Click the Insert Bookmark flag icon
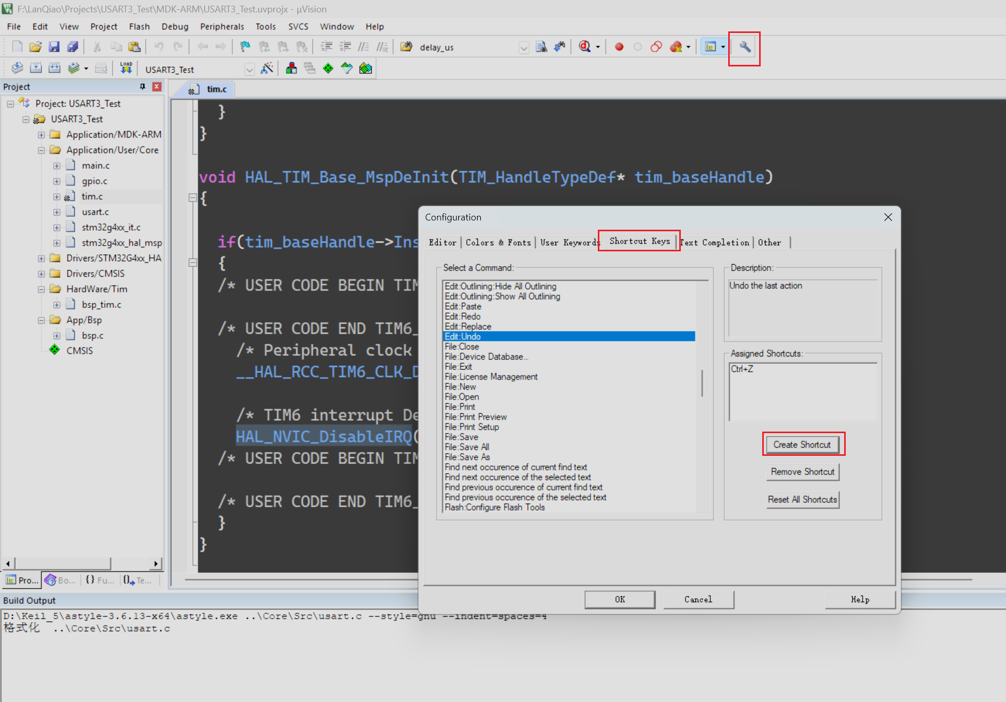1006x702 pixels. [245, 47]
